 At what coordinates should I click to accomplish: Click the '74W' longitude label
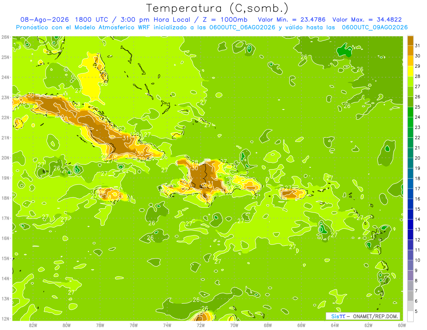167,325
